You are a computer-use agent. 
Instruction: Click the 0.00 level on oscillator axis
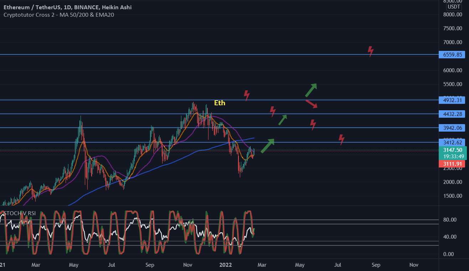(x=448, y=254)
